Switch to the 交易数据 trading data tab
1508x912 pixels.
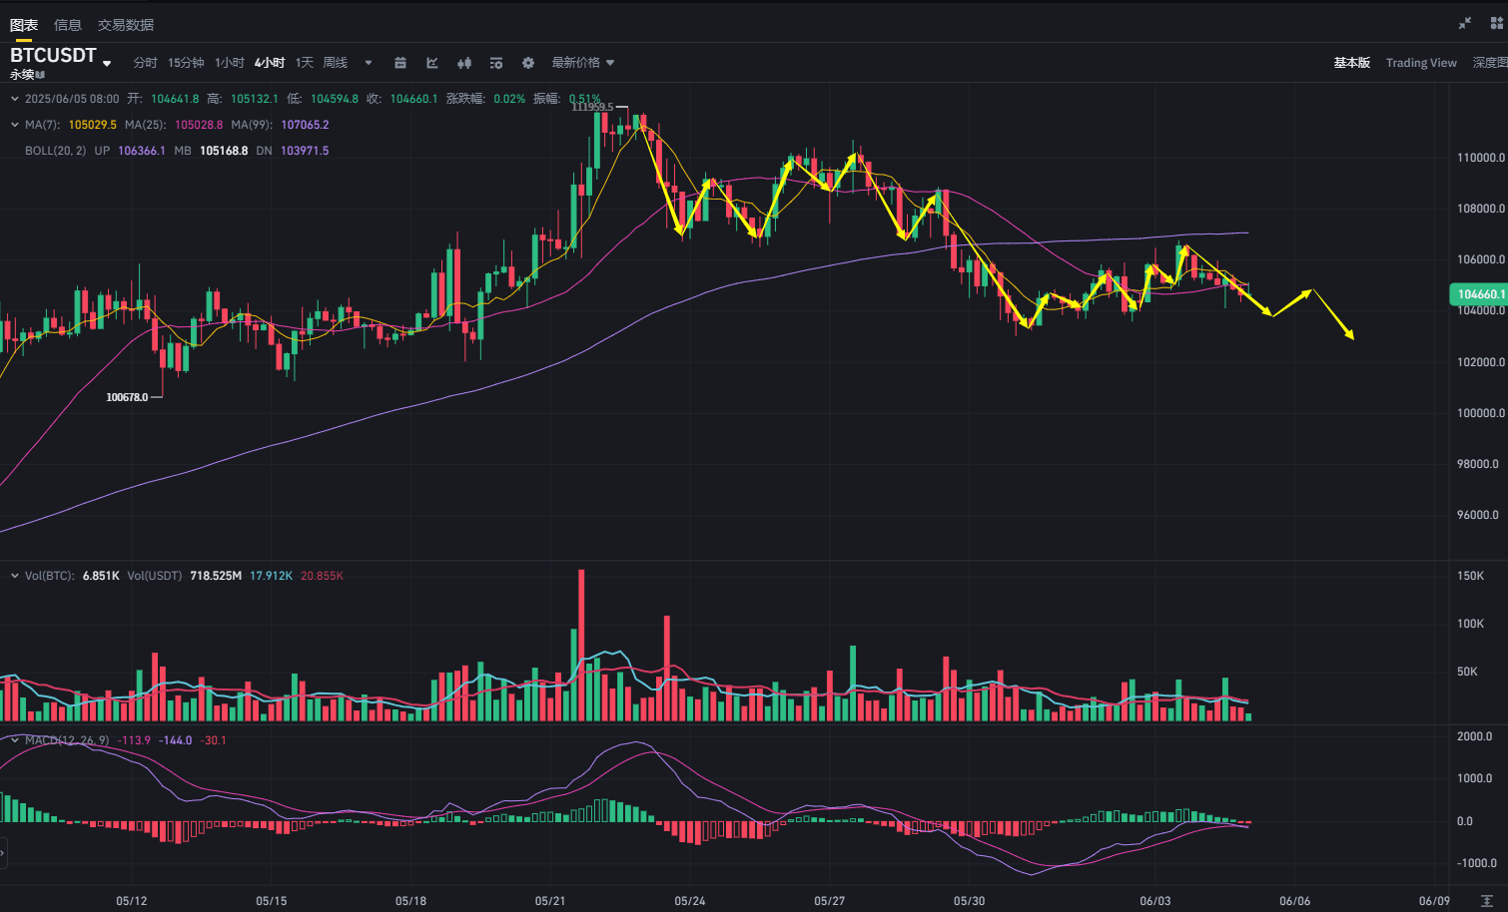(126, 25)
